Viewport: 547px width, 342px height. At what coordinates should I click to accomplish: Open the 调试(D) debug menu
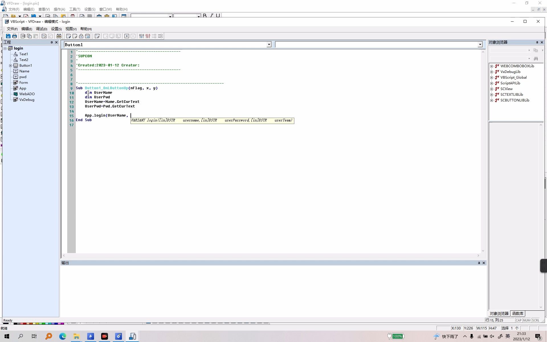[41, 29]
